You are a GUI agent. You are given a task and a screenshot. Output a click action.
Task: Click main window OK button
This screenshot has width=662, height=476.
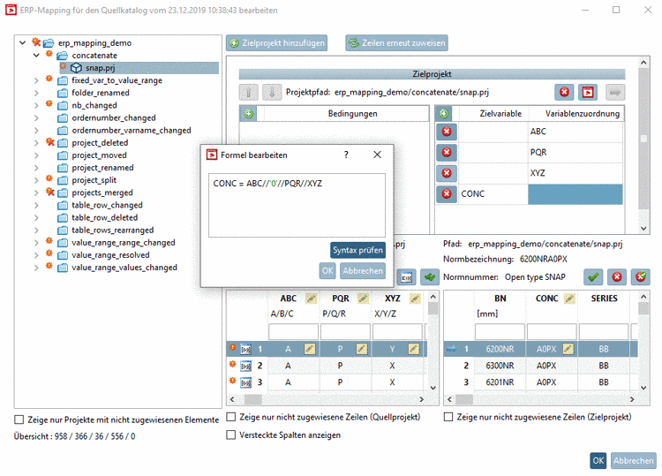tap(598, 460)
